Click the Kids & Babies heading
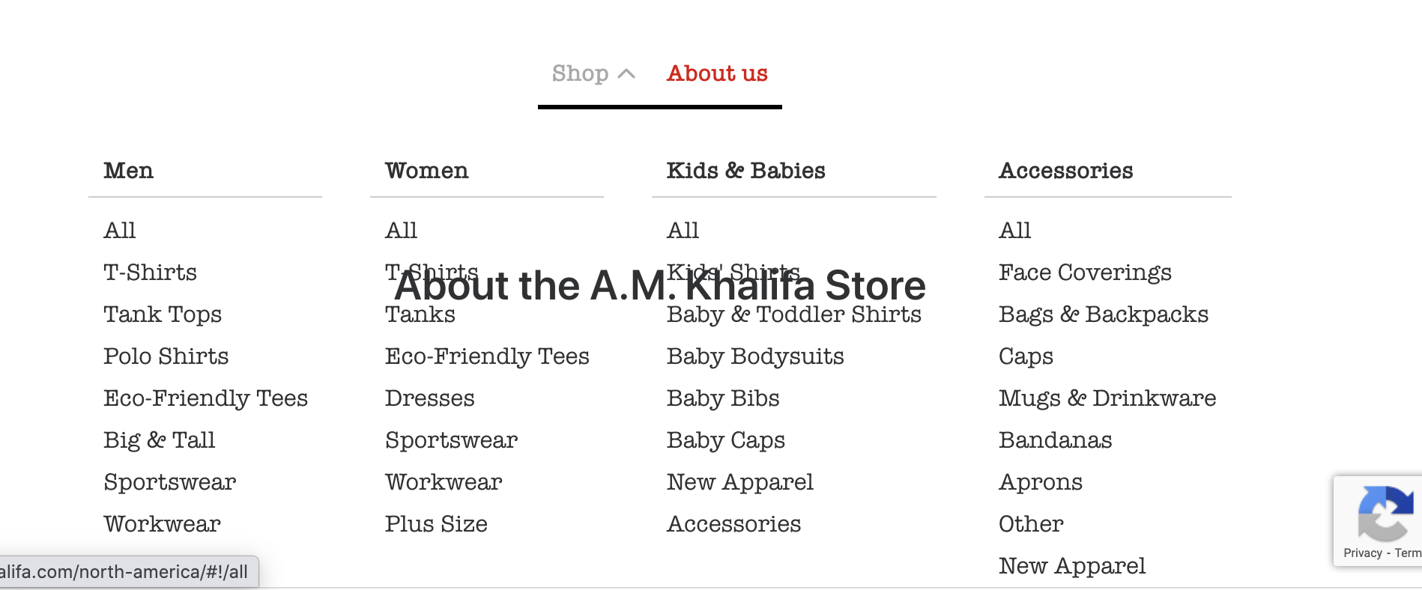This screenshot has height=590, width=1422. [745, 171]
